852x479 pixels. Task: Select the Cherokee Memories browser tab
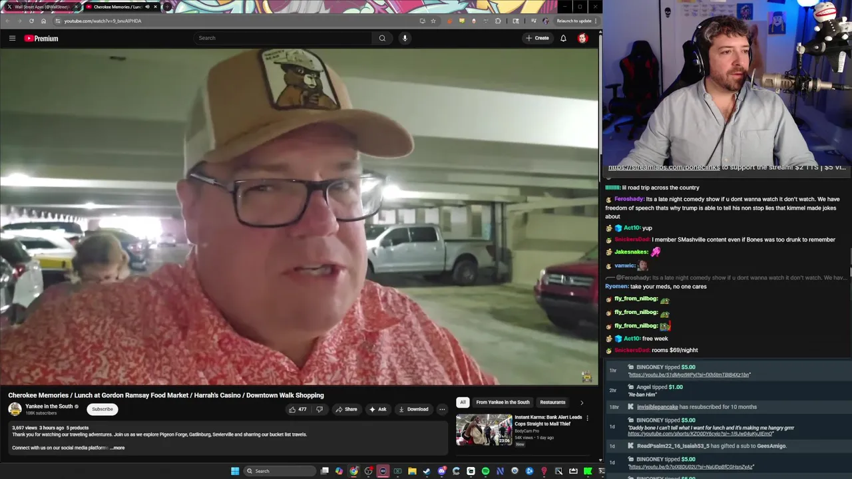pos(121,7)
